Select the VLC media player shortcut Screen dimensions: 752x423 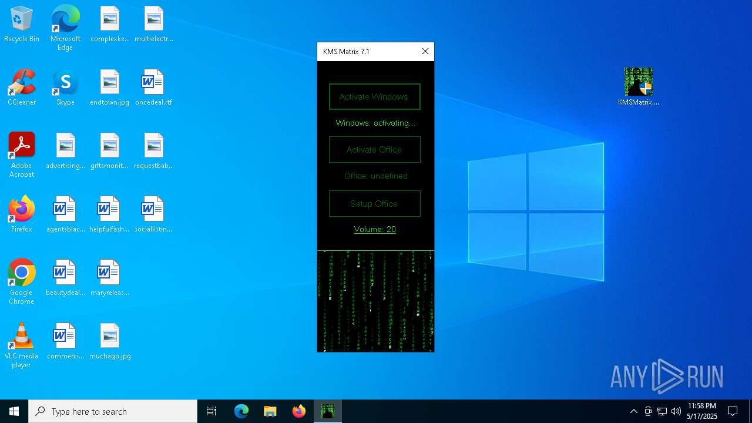[x=22, y=345]
